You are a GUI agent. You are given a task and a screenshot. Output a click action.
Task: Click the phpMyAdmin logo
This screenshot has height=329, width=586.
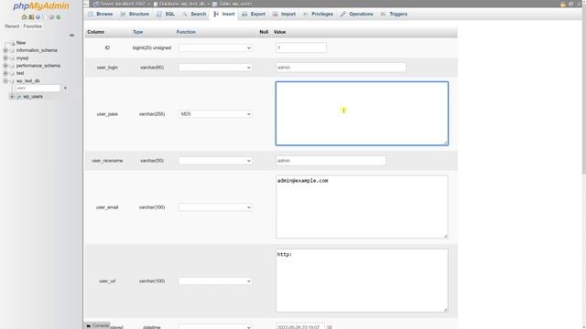click(41, 6)
